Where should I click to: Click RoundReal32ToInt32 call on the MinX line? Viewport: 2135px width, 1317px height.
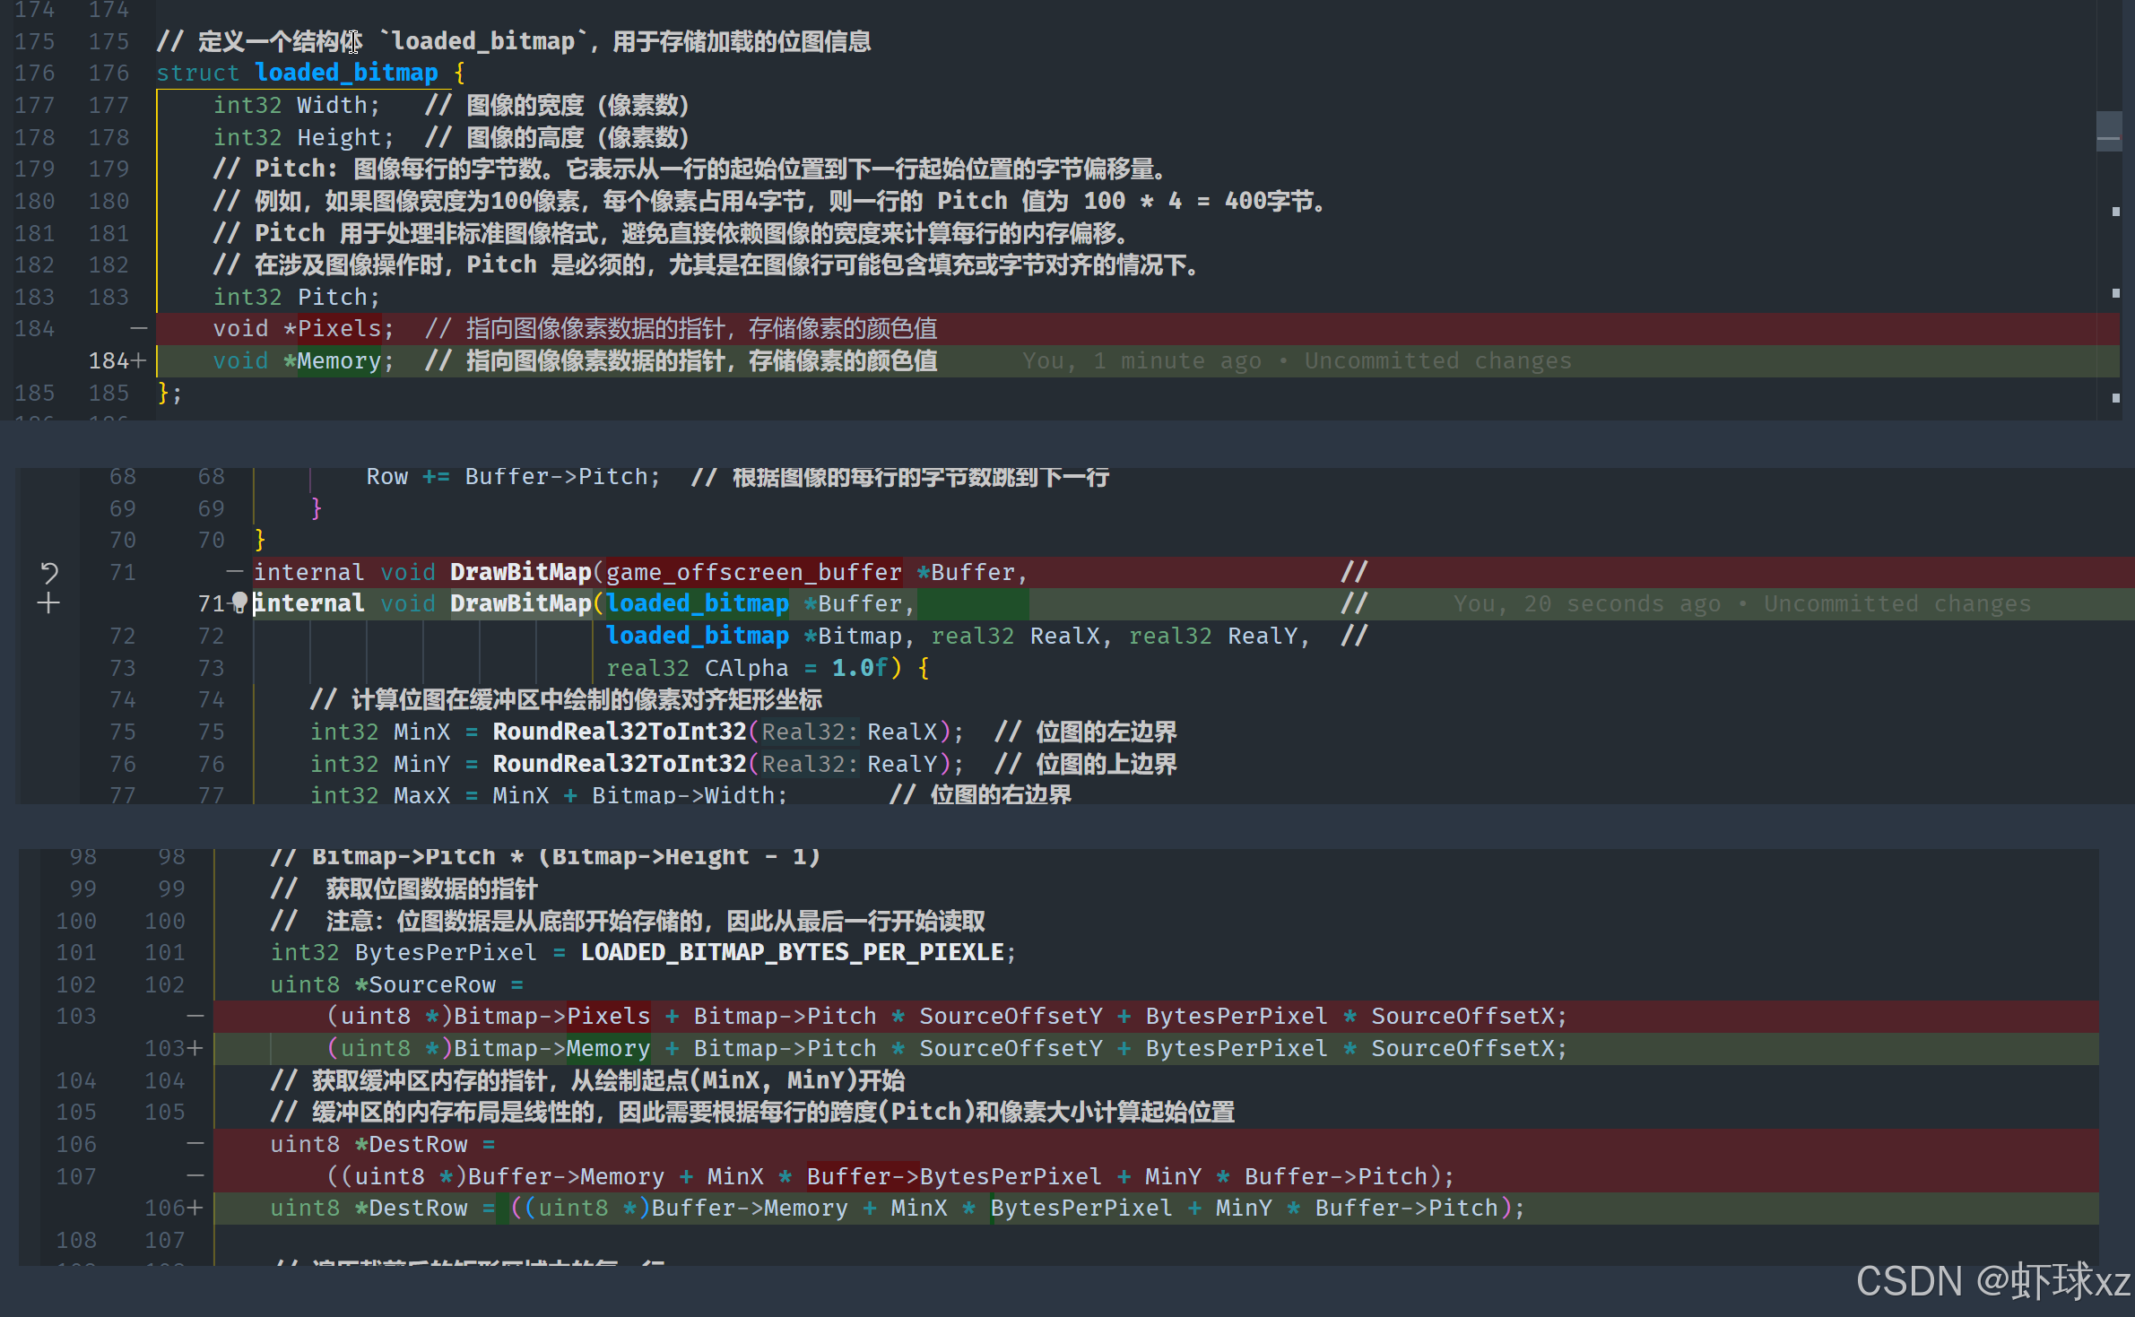click(620, 732)
